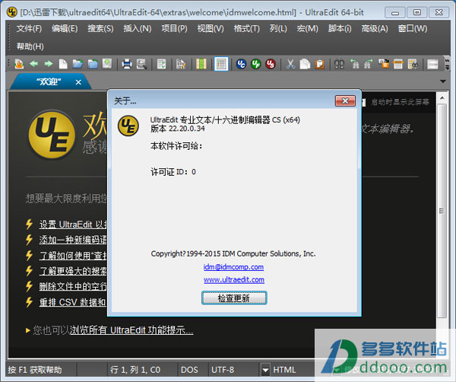This screenshot has height=382, width=456.
Task: Click the paste clipboard icon
Action: [319, 64]
